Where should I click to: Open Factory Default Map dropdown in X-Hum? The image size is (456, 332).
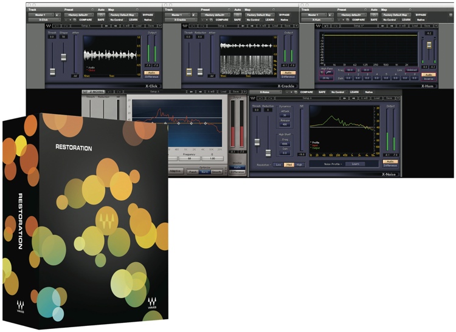click(395, 15)
